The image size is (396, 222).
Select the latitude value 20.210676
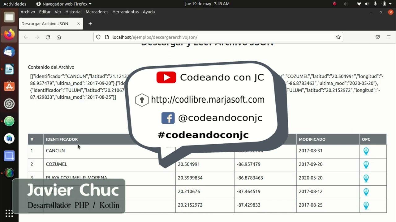click(x=189, y=191)
